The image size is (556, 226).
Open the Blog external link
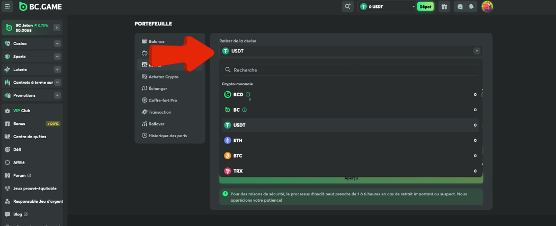pos(32,214)
